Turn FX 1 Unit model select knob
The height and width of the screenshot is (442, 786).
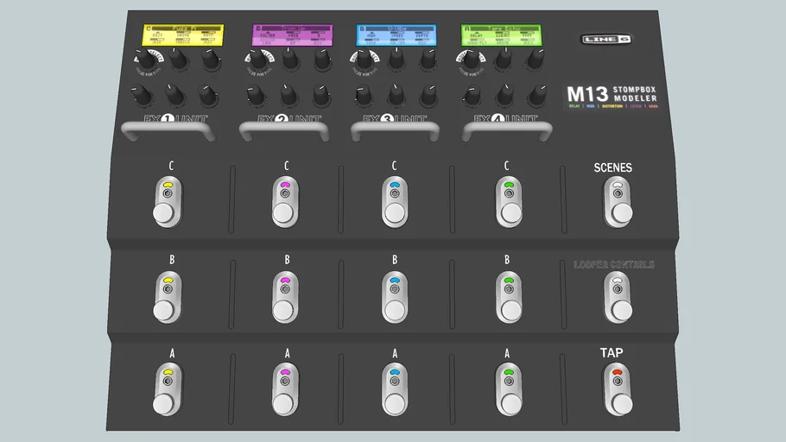coord(147,60)
